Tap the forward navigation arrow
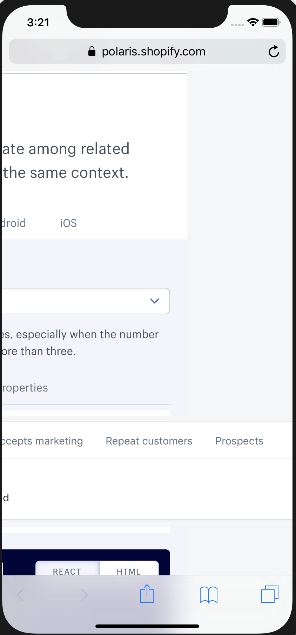This screenshot has width=296, height=635. click(84, 594)
